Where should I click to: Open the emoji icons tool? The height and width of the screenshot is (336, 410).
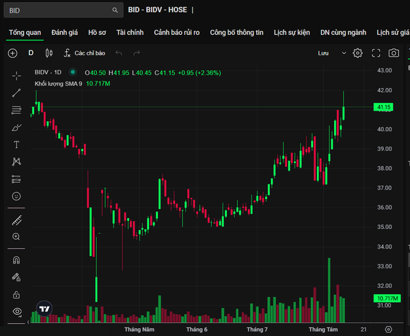tap(16, 196)
